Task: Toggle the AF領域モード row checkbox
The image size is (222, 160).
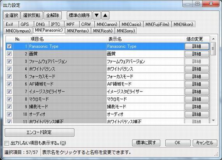Action: tap(9, 84)
